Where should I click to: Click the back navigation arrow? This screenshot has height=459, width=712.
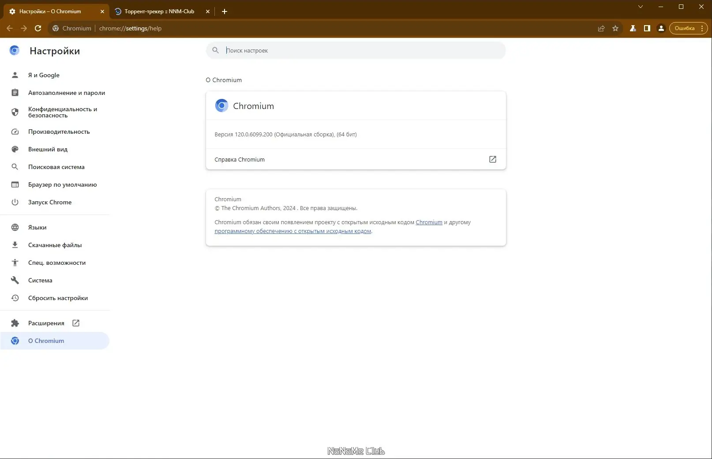coord(10,28)
